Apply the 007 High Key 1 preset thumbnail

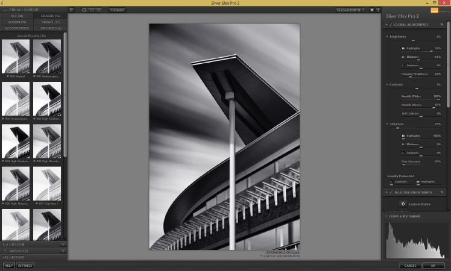[x=47, y=184]
